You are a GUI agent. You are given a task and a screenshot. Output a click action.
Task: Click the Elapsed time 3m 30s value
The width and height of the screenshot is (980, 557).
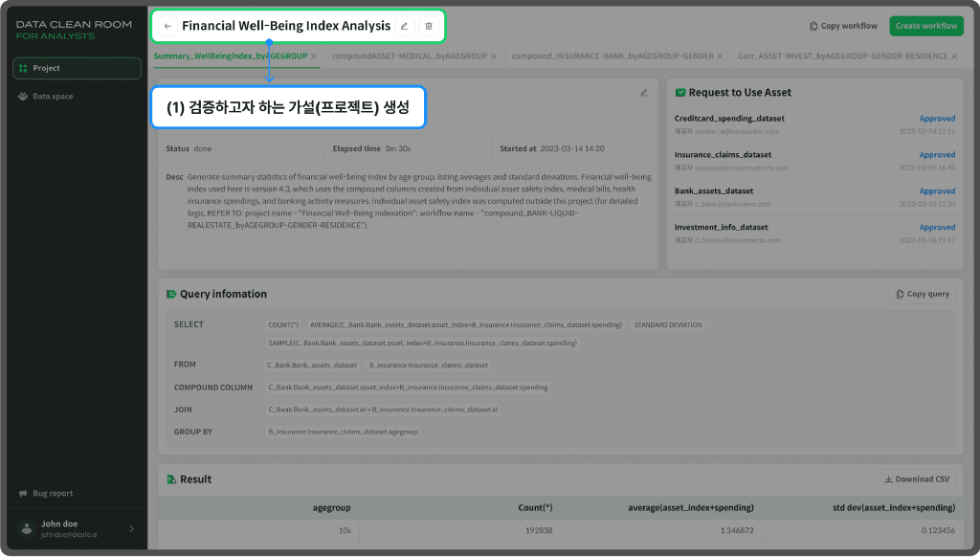pos(398,148)
